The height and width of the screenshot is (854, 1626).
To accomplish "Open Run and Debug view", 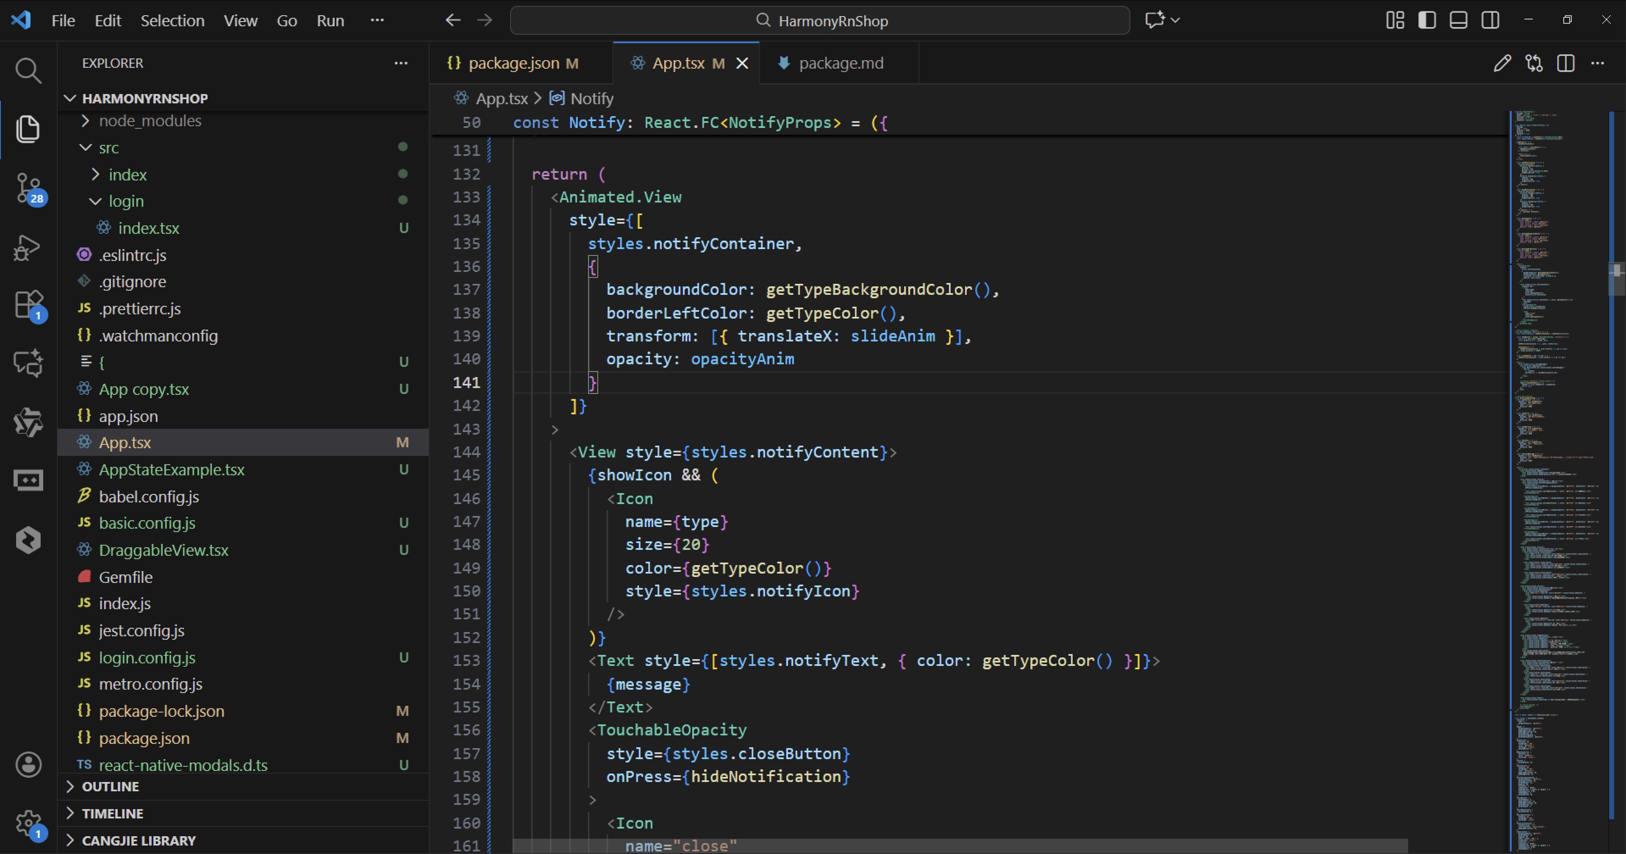I will (28, 247).
